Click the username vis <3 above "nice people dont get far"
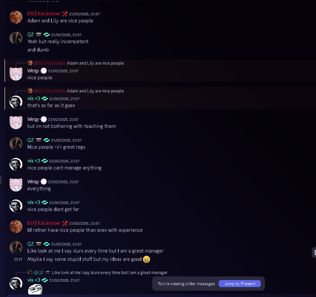Screen dimensions: 316x297 tap(34, 202)
